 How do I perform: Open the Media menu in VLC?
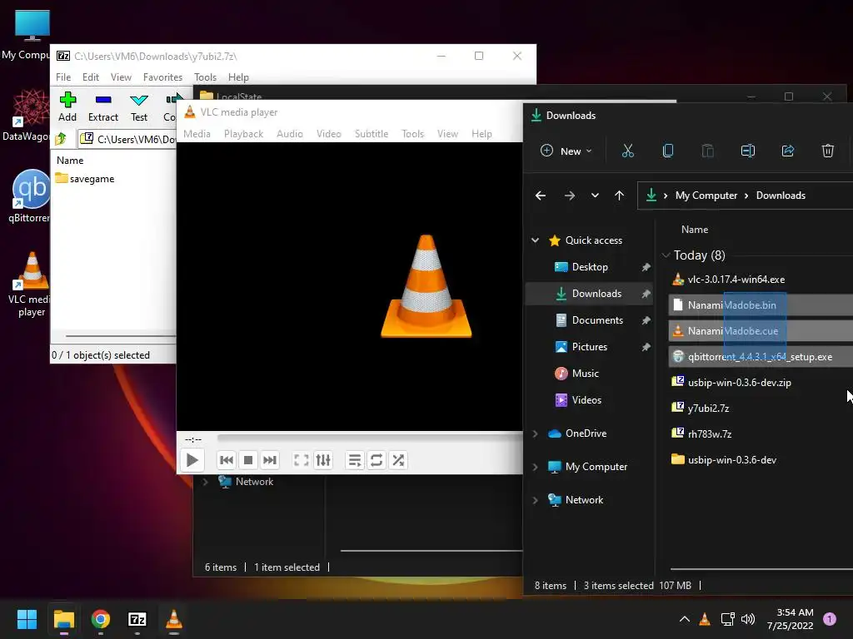pyautogui.click(x=197, y=134)
